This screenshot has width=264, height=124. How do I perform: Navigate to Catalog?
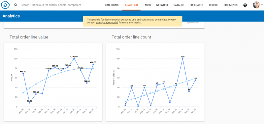point(179,5)
